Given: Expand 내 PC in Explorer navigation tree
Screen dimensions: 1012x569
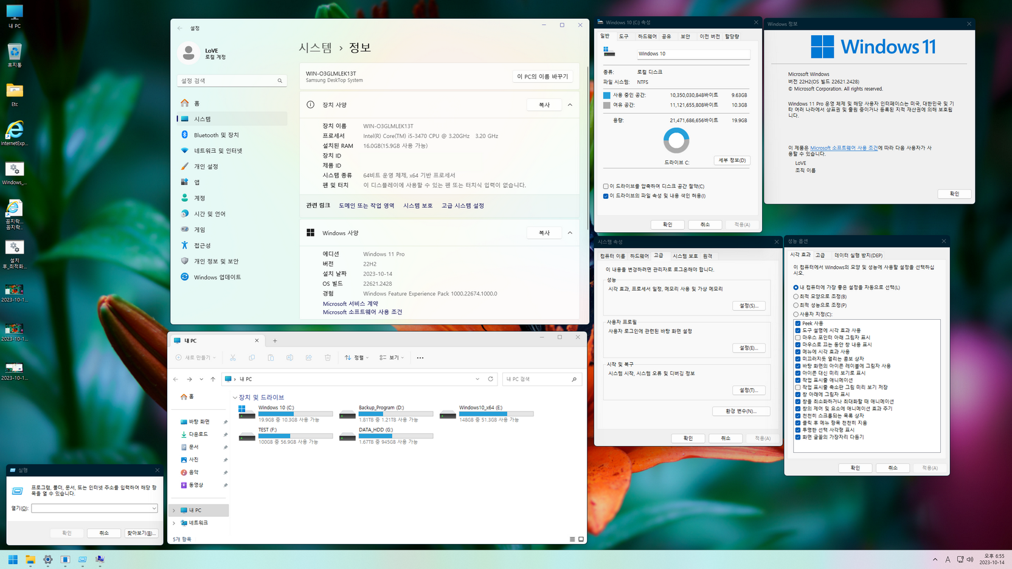Looking at the screenshot, I should [x=175, y=510].
